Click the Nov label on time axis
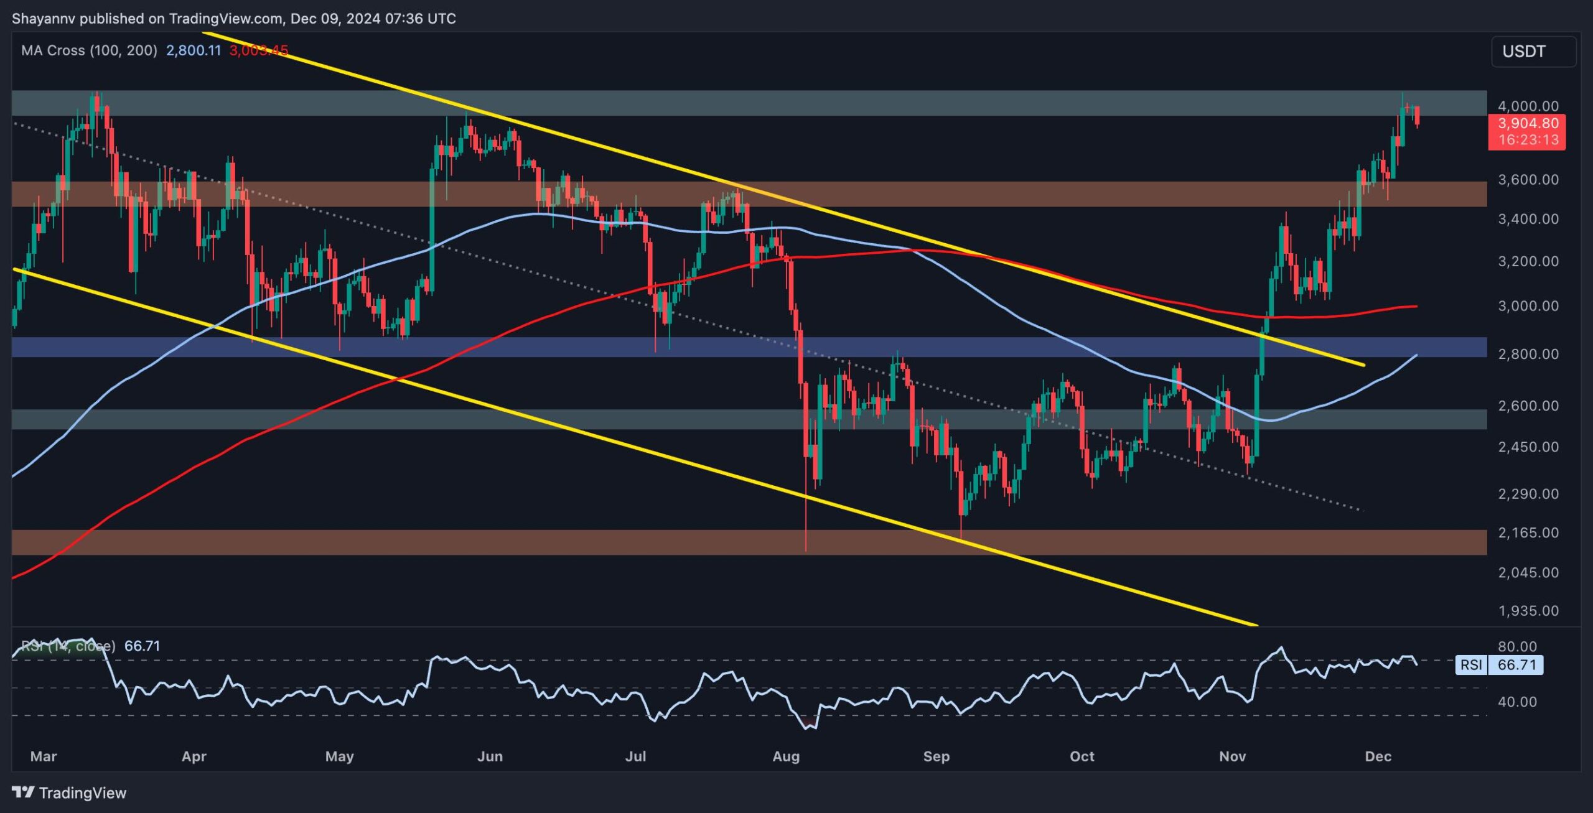 click(1232, 756)
